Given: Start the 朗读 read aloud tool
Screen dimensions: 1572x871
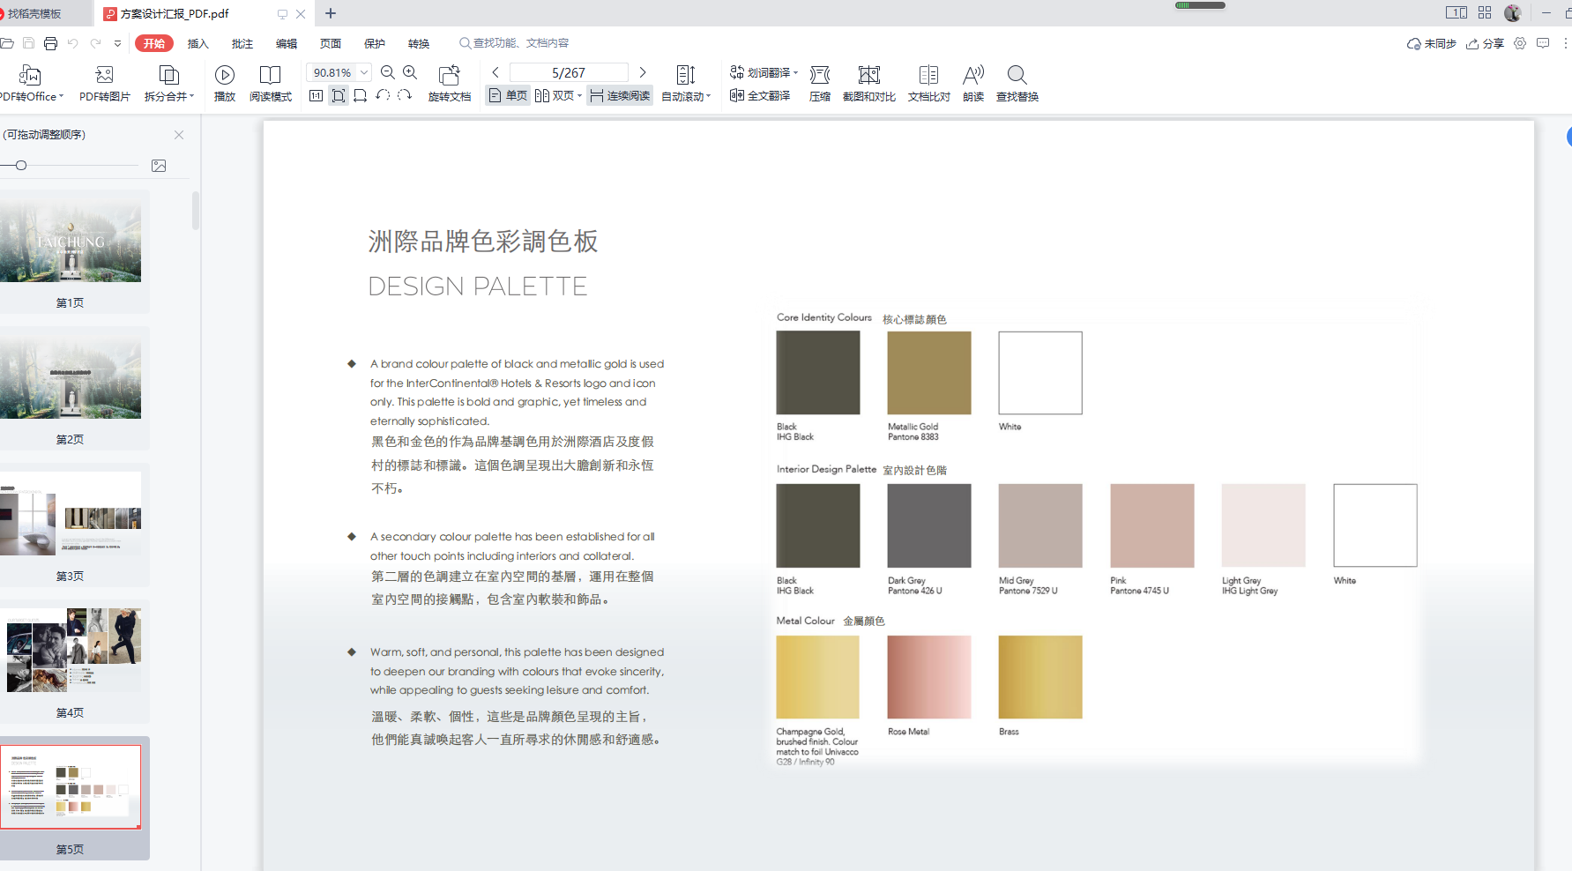Looking at the screenshot, I should pyautogui.click(x=973, y=84).
